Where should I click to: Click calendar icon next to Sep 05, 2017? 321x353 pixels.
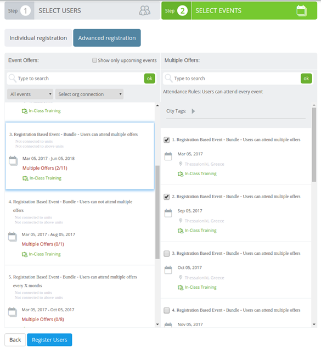(168, 213)
